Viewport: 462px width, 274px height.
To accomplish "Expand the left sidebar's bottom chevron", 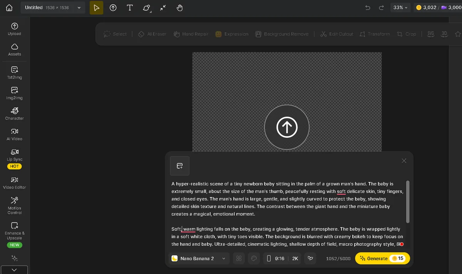I will click(x=14, y=270).
